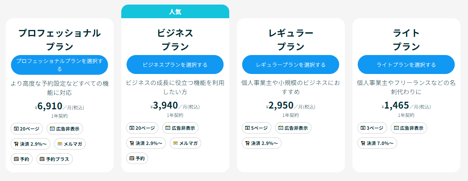Click page icon in the 5ページ chip
The image size is (468, 181).
pyautogui.click(x=247, y=128)
